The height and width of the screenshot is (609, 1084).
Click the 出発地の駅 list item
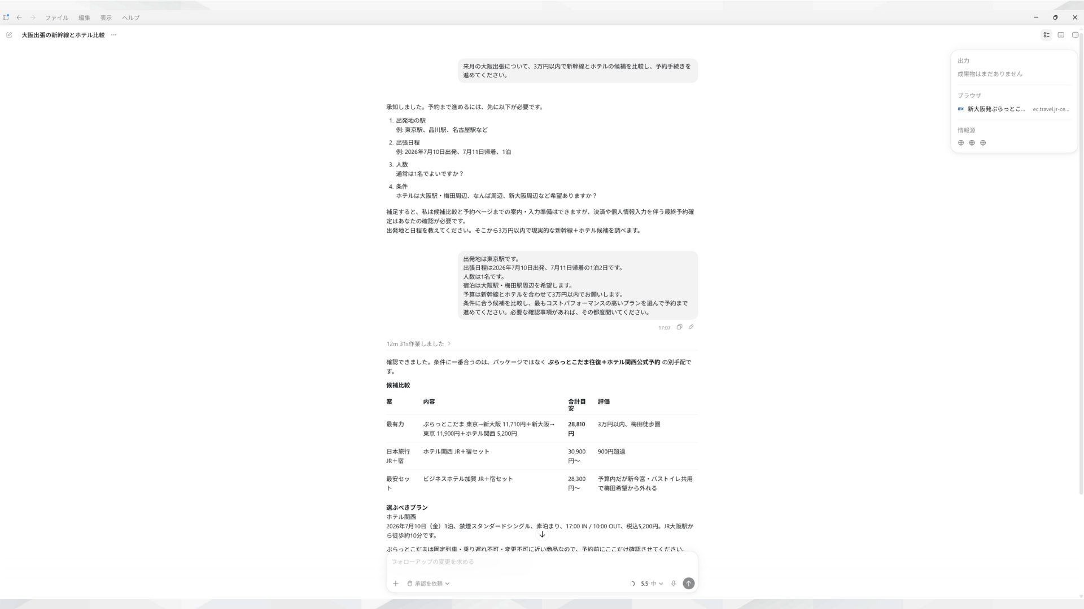[410, 121]
